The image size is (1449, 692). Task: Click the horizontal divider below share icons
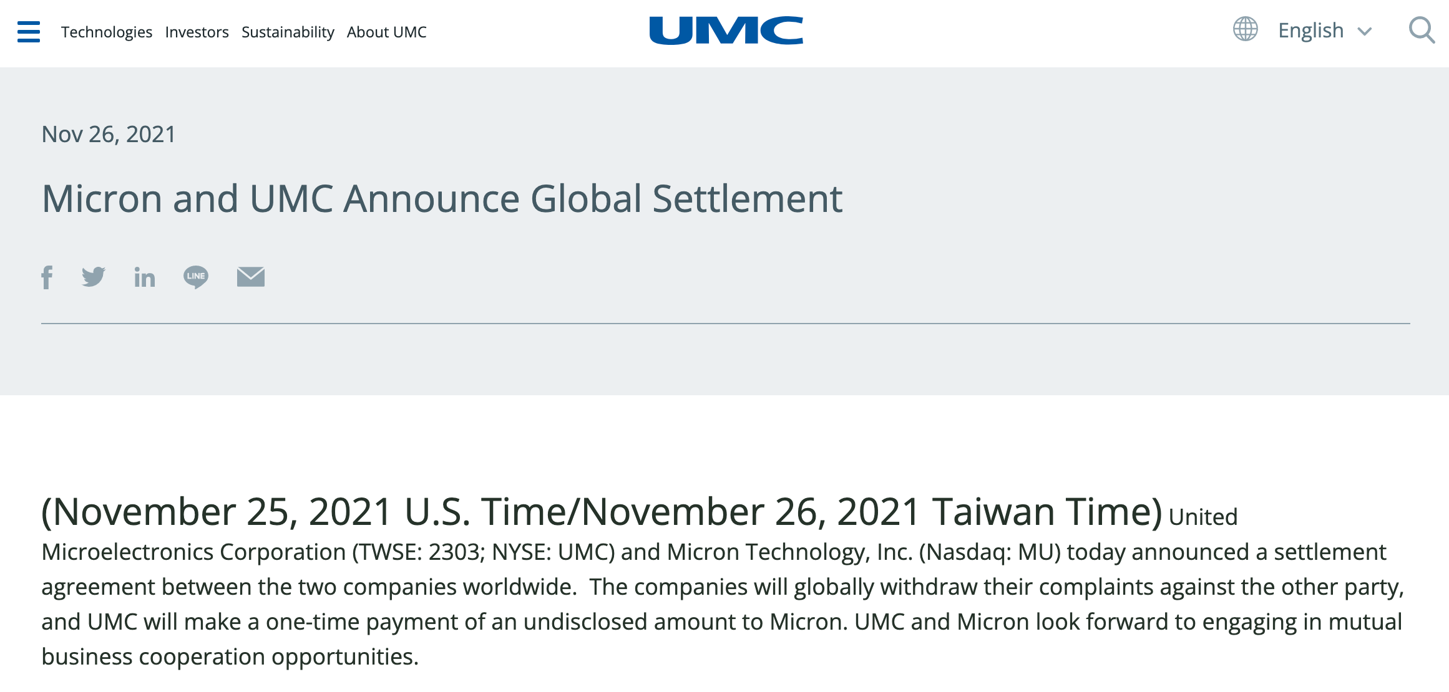(x=725, y=324)
